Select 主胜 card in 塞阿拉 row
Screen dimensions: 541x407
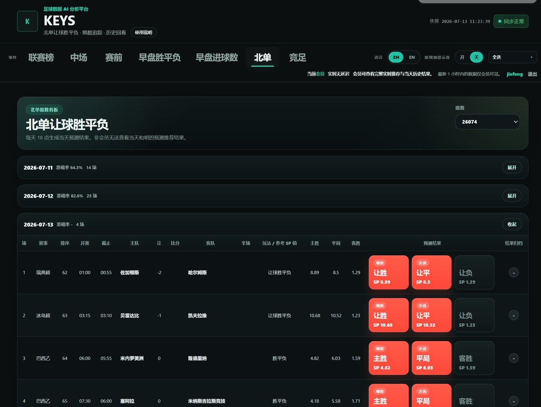click(x=388, y=396)
